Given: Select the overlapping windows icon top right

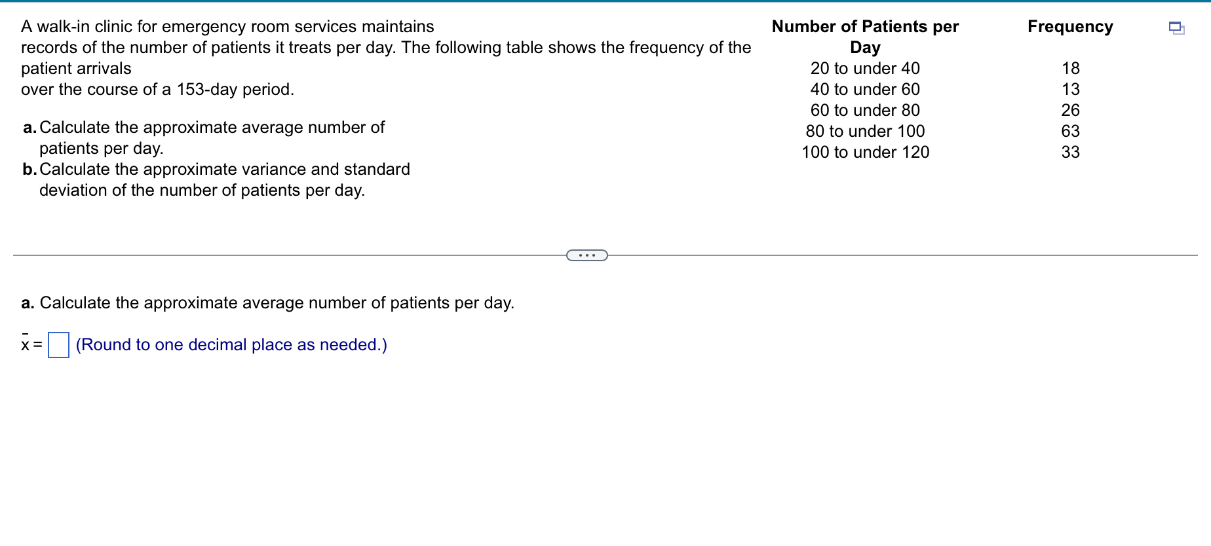Looking at the screenshot, I should (1176, 29).
